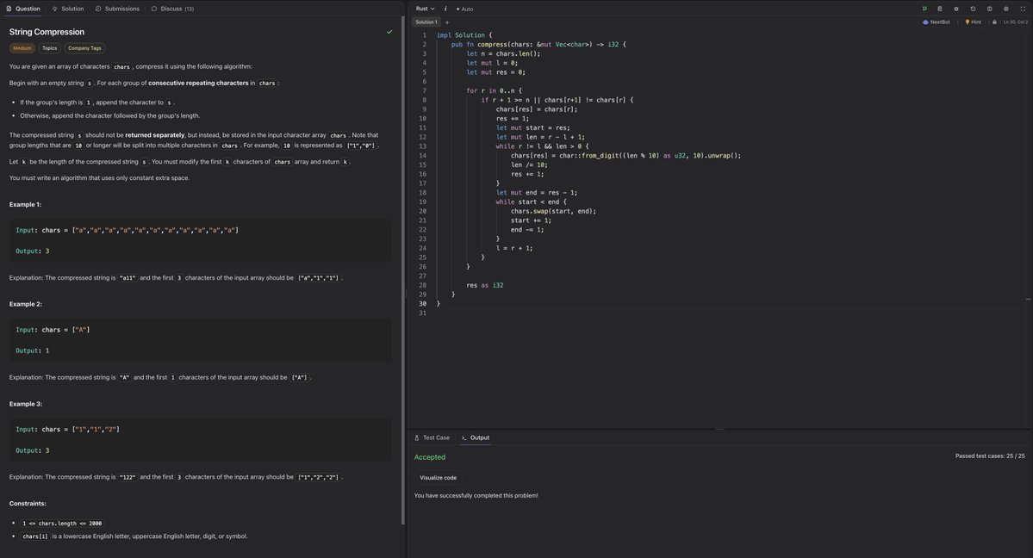Click the green solved checkmark icon

[x=389, y=32]
